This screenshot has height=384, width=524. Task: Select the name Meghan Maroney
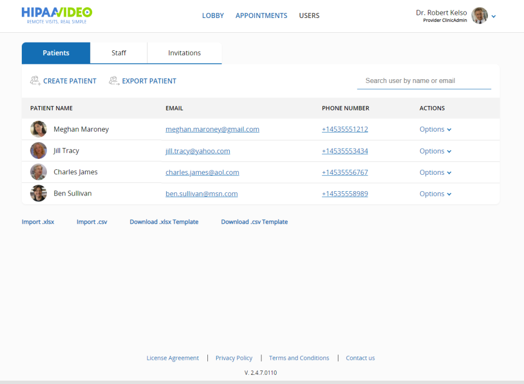pyautogui.click(x=81, y=129)
